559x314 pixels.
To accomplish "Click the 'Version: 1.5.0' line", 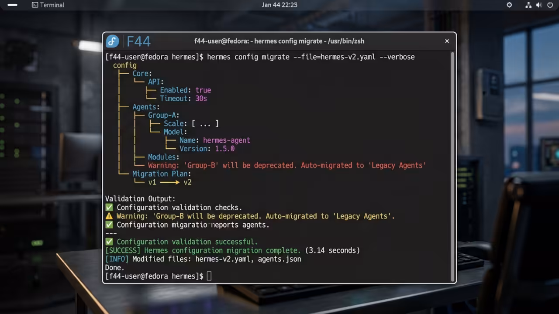I will coord(207,149).
